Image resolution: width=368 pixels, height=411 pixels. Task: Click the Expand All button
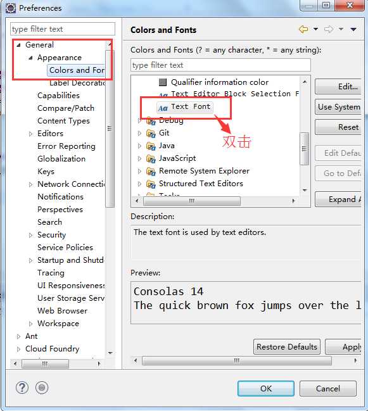pos(338,199)
